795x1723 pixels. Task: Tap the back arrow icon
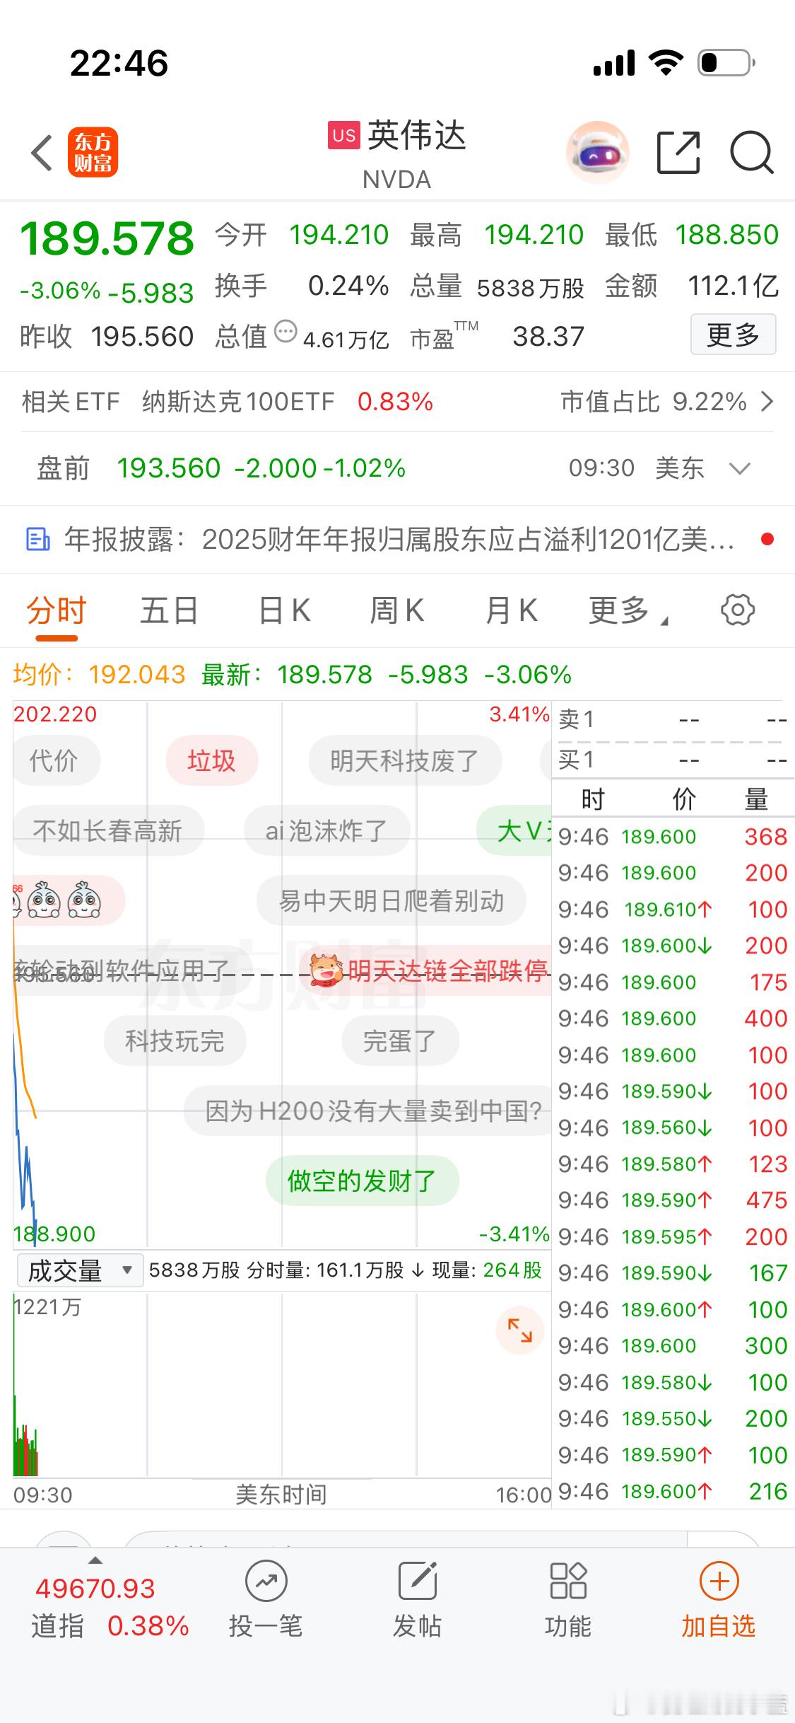click(x=42, y=152)
